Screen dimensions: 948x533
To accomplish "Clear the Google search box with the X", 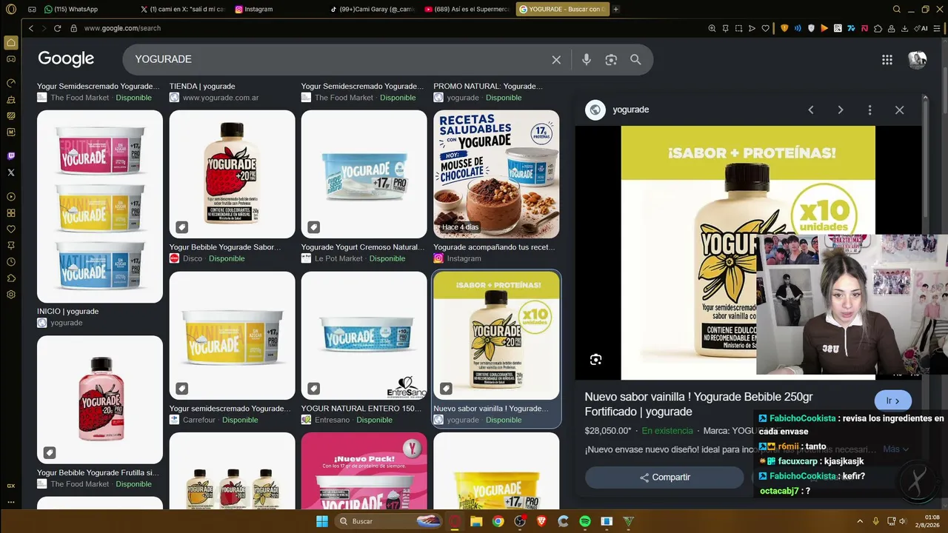I will coord(556,59).
